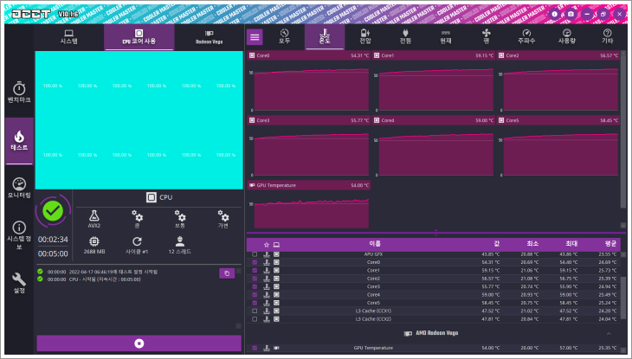Sort table by 최대 maximum column

(571, 244)
